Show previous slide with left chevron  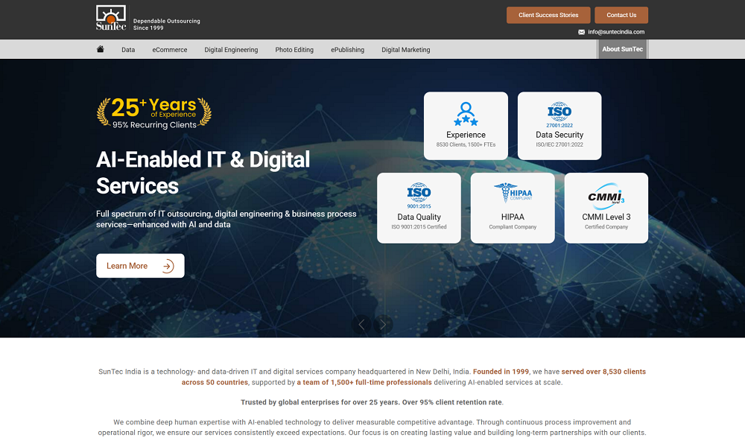[361, 325]
